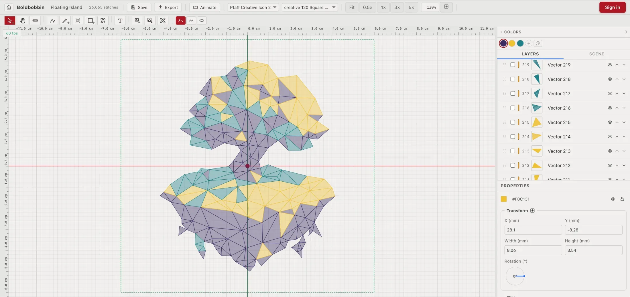This screenshot has width=630, height=297.
Task: Move Vector 219 layer down
Action: coord(624,65)
